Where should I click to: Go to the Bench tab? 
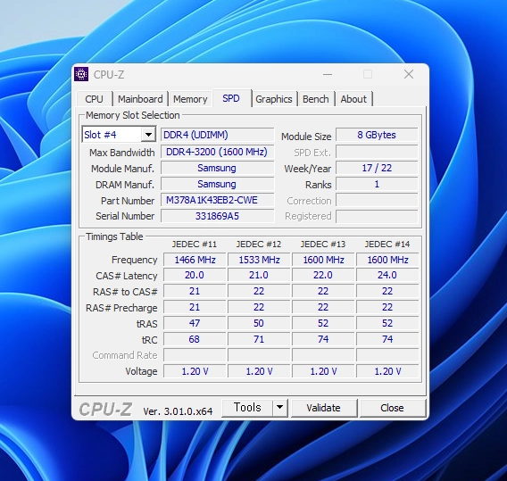pos(316,99)
